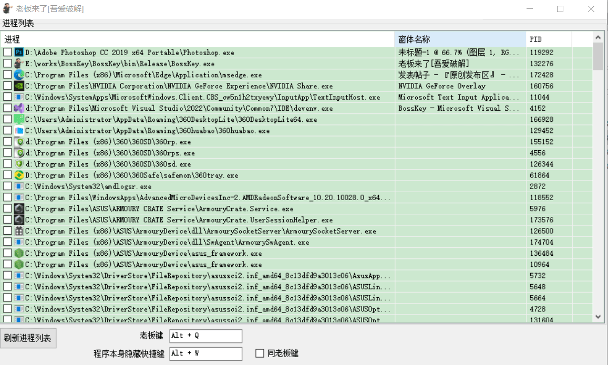Viewport: 608px width, 365px height.
Task: Focus the 老板键 hotkey field
Action: point(206,336)
